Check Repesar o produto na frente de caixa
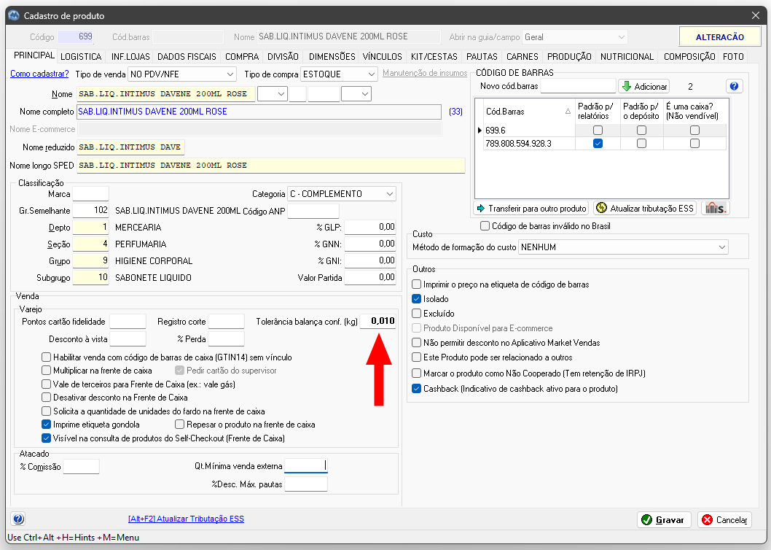The width and height of the screenshot is (771, 550). point(179,425)
